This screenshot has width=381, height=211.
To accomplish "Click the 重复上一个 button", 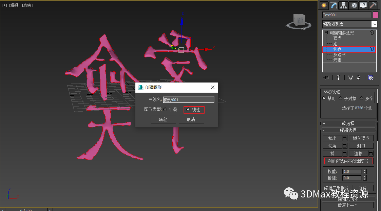I will click(348, 206).
